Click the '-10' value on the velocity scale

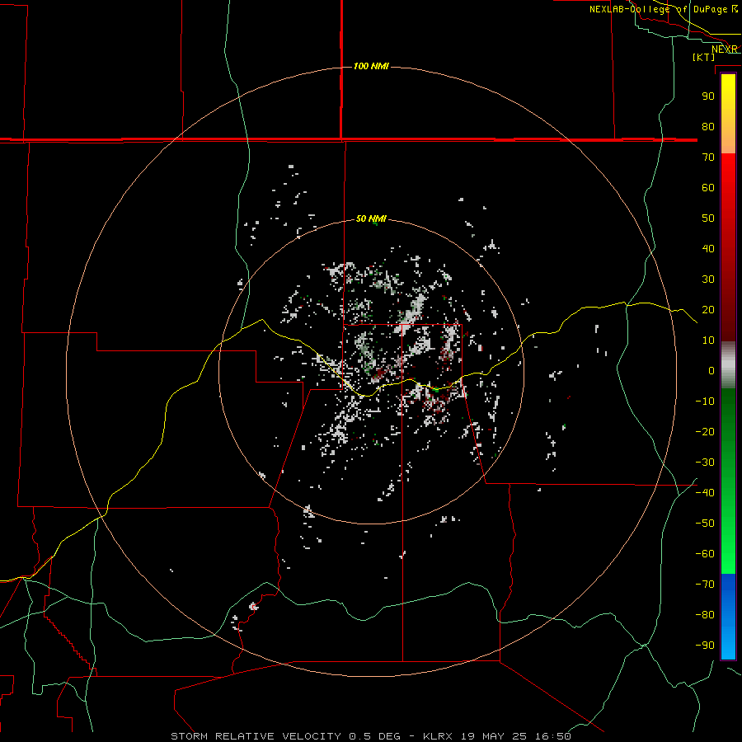(705, 402)
